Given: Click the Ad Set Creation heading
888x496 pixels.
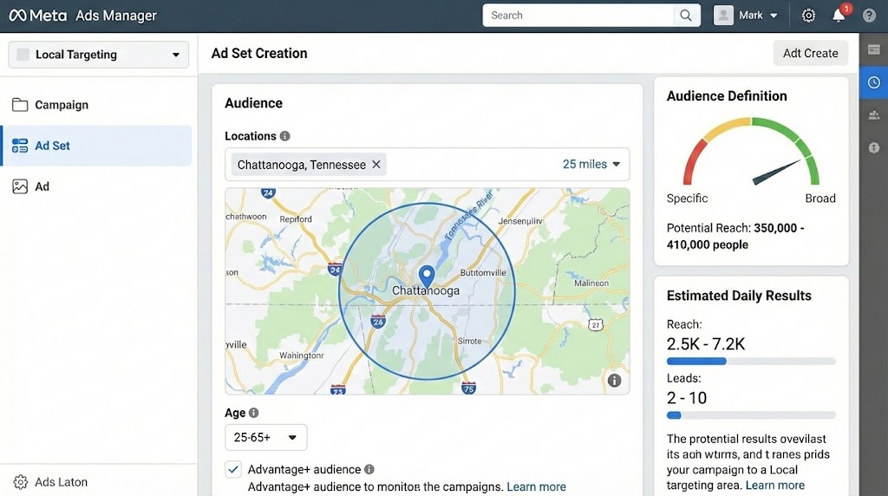Looking at the screenshot, I should (259, 53).
